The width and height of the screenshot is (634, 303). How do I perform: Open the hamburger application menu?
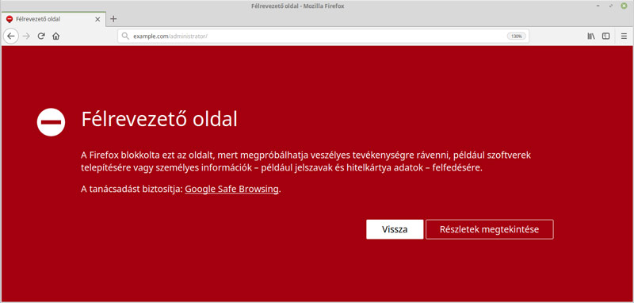624,36
